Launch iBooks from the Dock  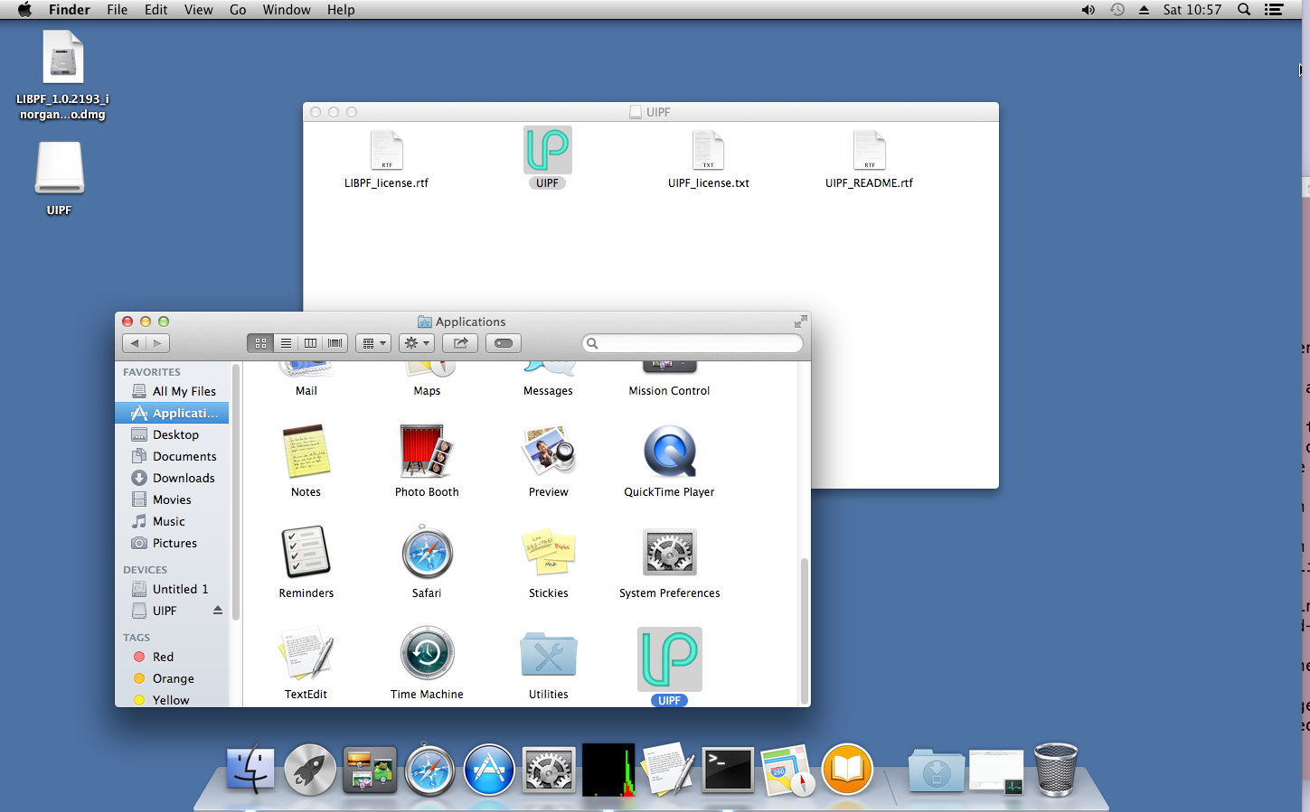[x=847, y=770]
